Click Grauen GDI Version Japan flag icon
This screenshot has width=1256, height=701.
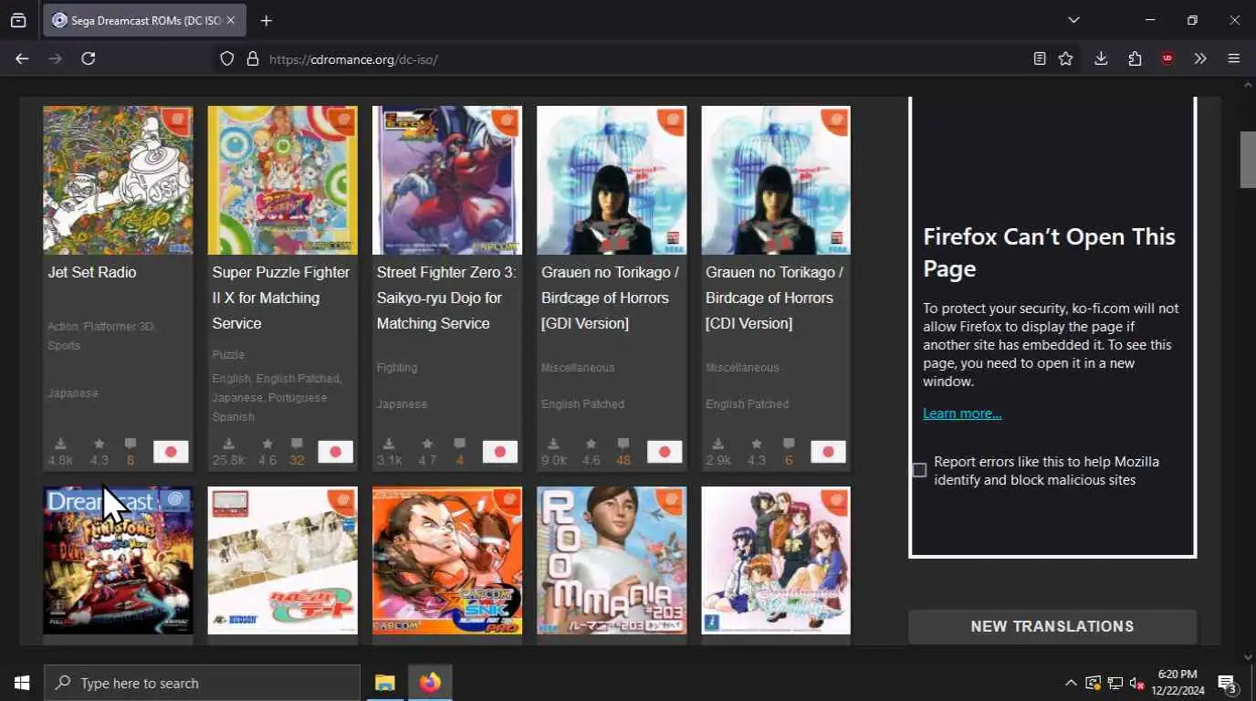click(x=665, y=452)
